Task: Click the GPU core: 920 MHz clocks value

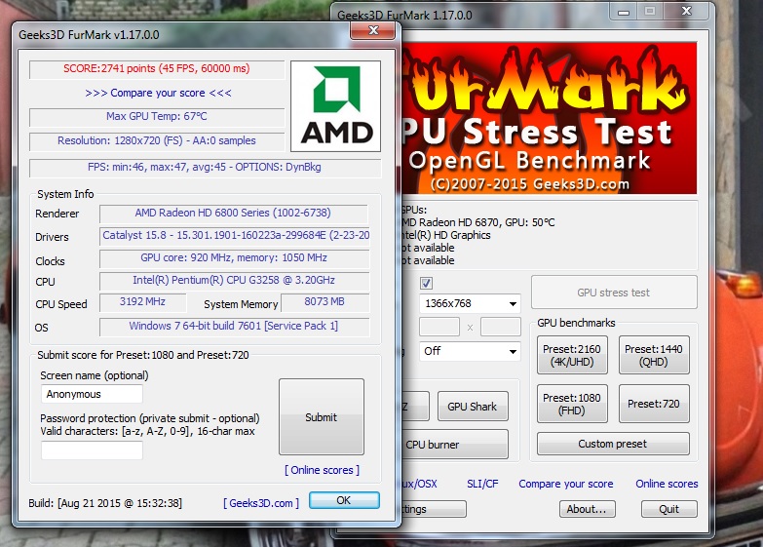Action: [234, 257]
